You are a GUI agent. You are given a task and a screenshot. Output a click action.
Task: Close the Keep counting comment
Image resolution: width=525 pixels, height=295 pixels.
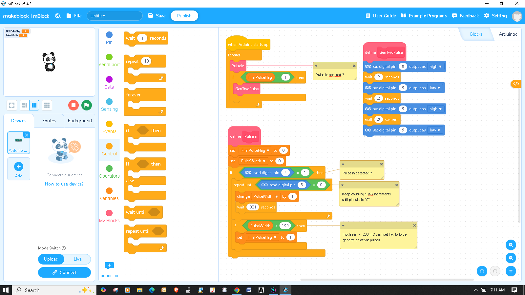tap(396, 185)
